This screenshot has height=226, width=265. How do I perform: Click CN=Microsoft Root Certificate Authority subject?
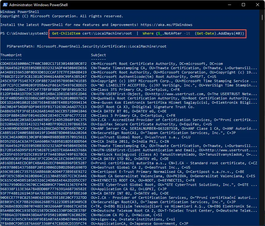(157, 64)
